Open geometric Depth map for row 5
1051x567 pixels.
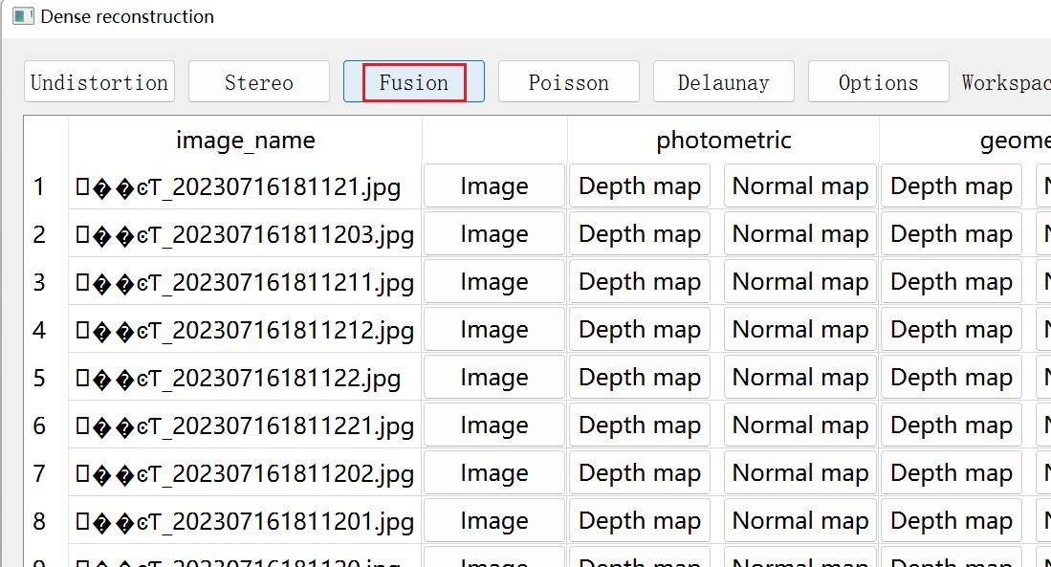[952, 378]
